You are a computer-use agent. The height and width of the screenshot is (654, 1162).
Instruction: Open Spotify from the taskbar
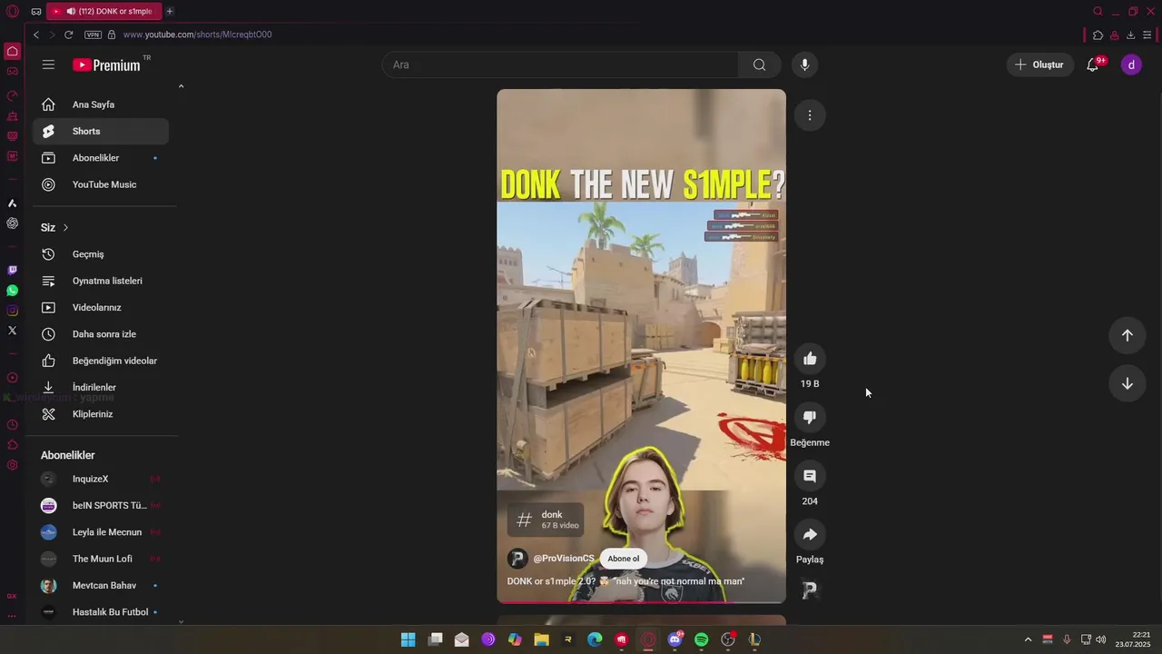click(x=701, y=639)
